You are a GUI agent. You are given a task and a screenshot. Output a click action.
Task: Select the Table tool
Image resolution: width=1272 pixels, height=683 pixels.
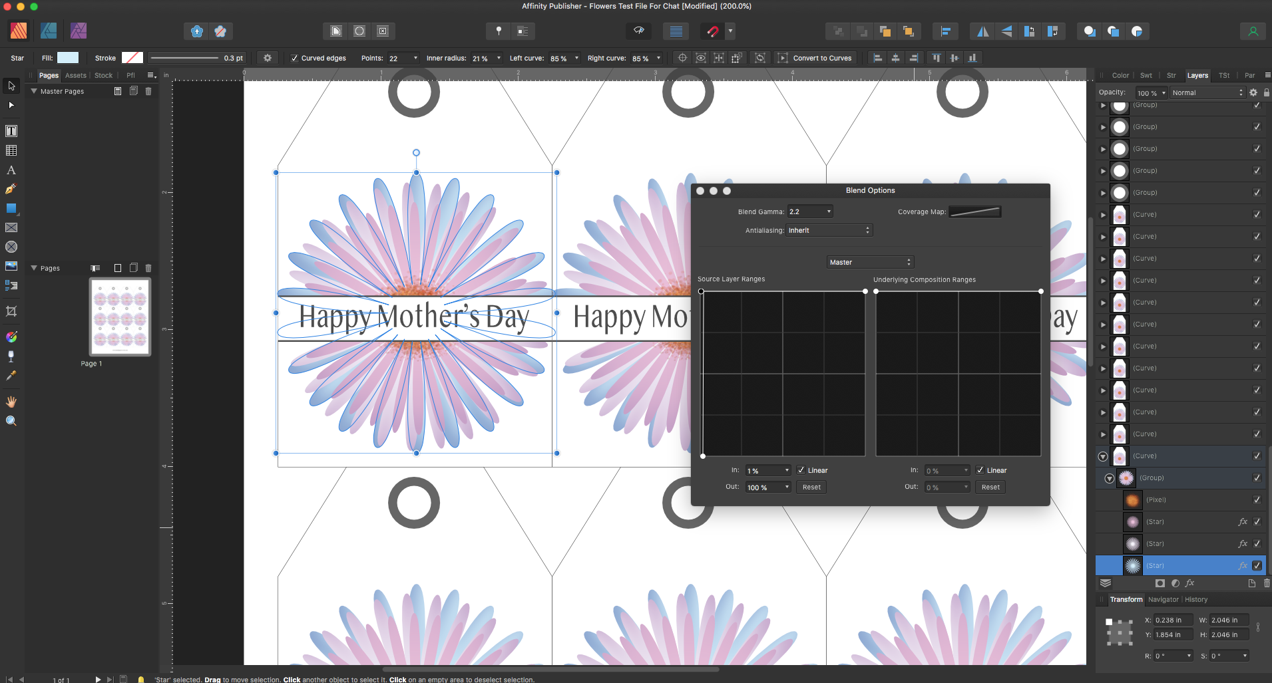[11, 150]
